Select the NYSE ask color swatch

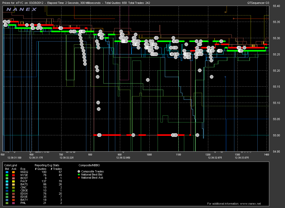click(14, 175)
